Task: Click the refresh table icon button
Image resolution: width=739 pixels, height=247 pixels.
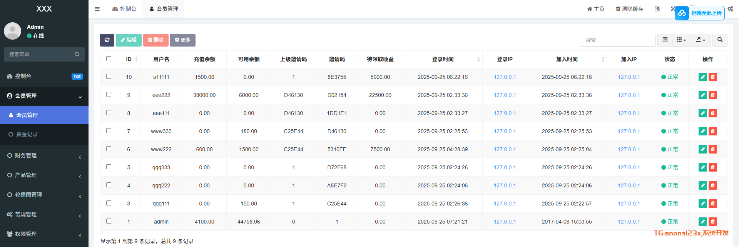Action: tap(107, 40)
